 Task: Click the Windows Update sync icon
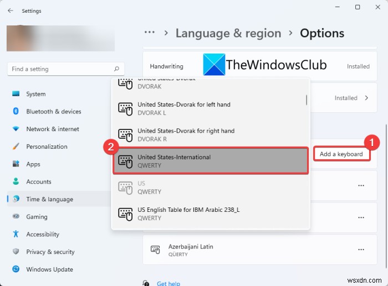coord(16,269)
